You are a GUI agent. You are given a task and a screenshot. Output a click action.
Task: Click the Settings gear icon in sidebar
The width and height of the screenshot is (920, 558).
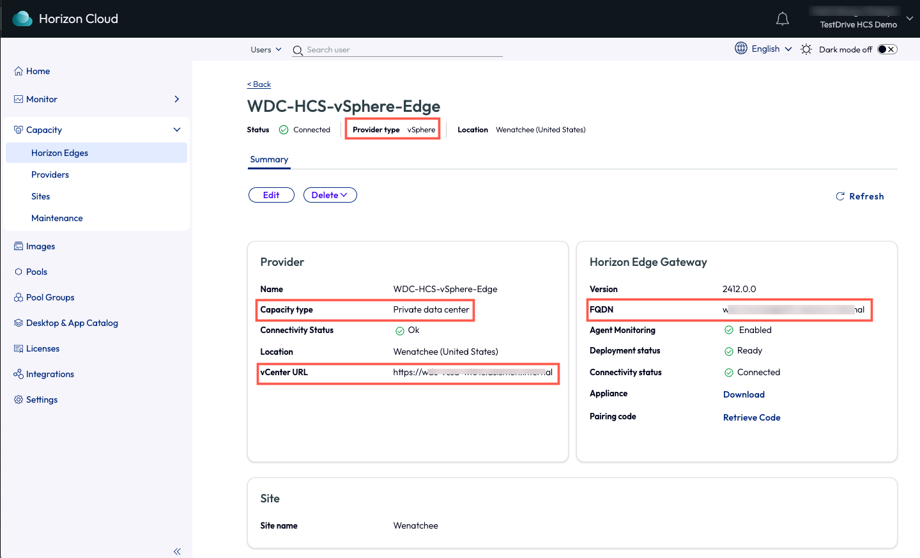click(x=19, y=399)
